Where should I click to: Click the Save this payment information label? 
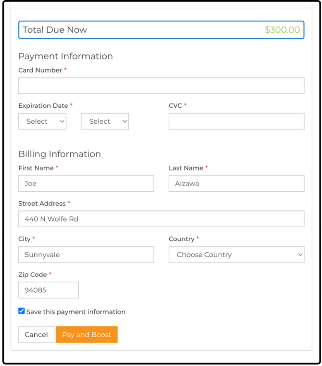coord(76,312)
